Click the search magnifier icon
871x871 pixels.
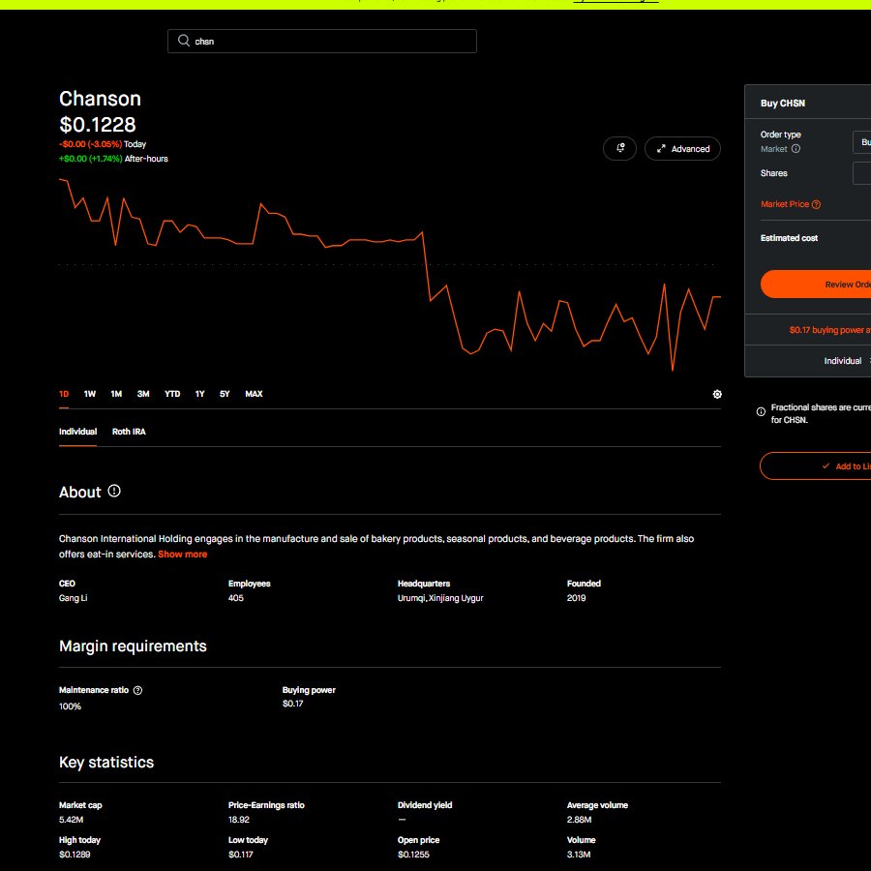[184, 41]
